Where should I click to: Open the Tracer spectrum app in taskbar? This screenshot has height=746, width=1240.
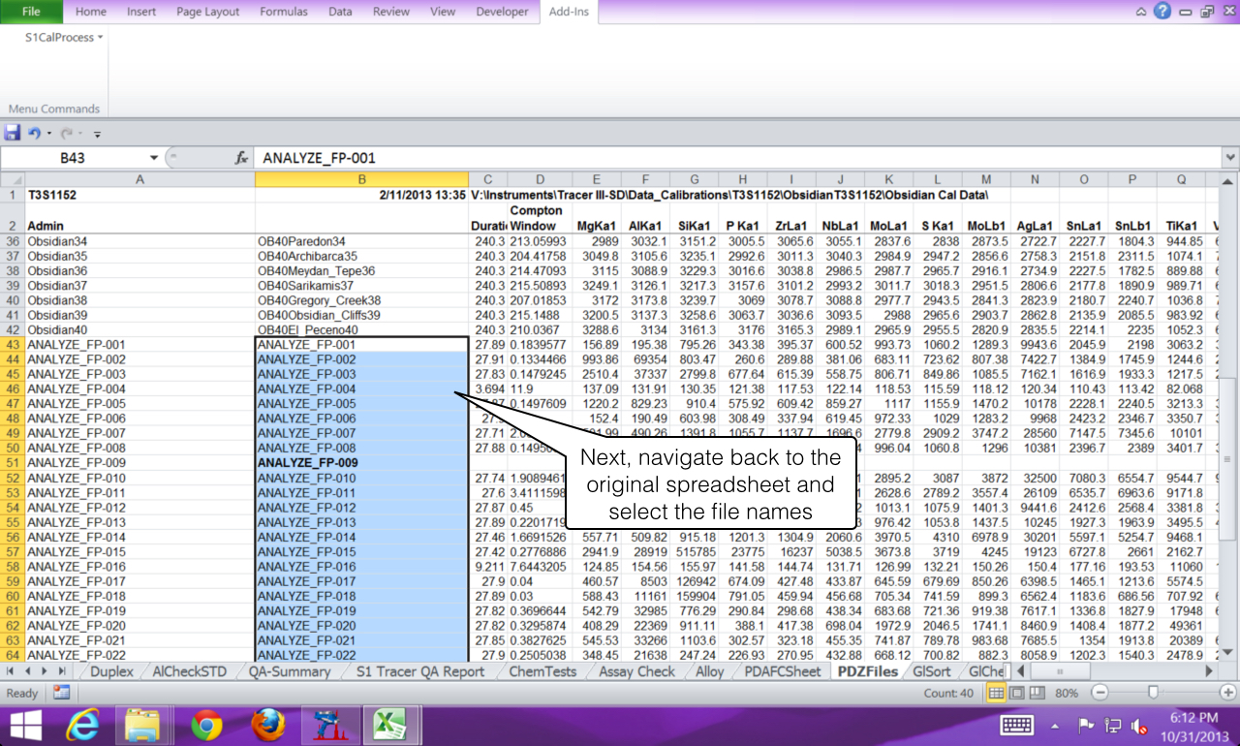tap(329, 725)
